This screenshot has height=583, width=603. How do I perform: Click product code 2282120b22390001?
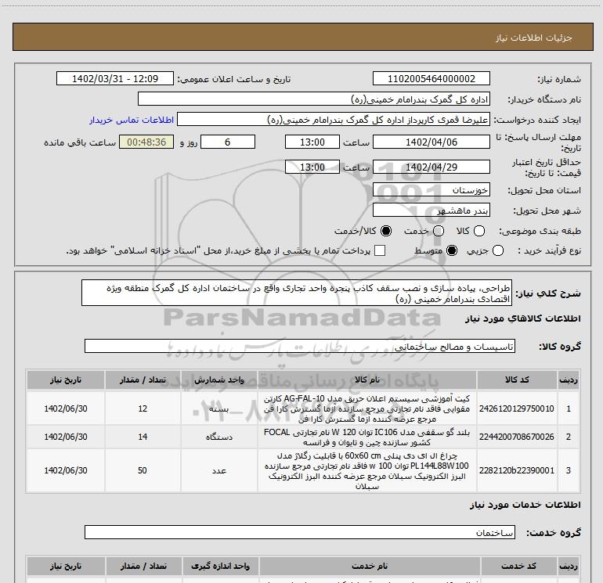[517, 470]
